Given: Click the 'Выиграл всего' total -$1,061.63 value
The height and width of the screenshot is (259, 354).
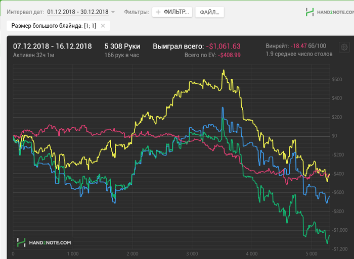Looking at the screenshot, I should point(224,46).
